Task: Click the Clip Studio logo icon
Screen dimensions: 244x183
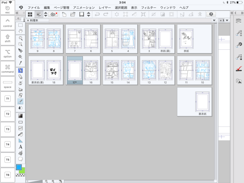Action: click(x=21, y=8)
